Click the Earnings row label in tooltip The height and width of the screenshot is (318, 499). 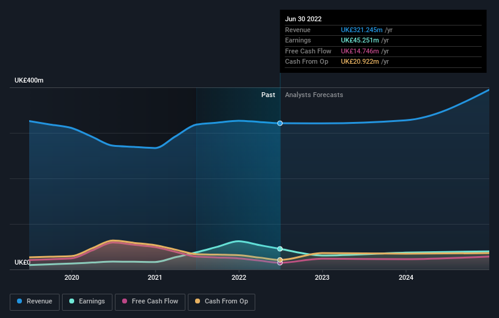coord(298,40)
